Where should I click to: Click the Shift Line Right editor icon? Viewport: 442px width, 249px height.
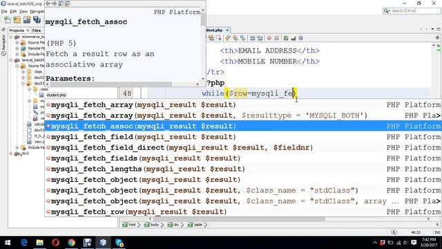pos(260,38)
